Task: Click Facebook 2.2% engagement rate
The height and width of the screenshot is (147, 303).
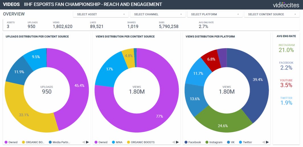Action: pyautogui.click(x=286, y=66)
